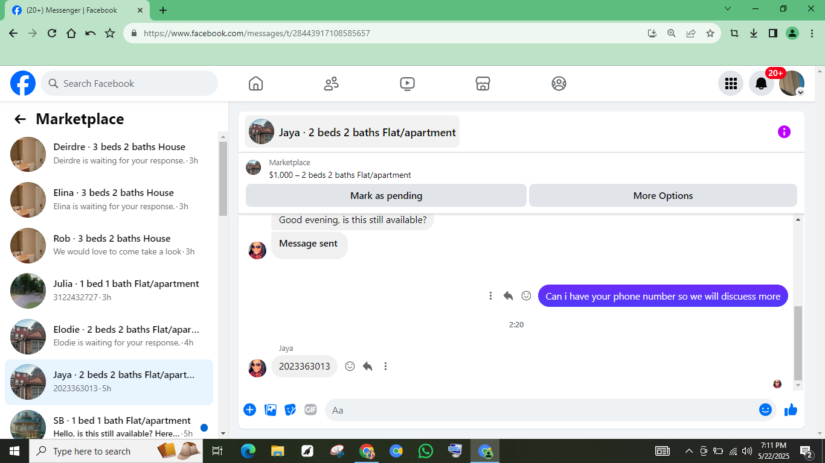Reply to the 2023363013 message

[367, 366]
